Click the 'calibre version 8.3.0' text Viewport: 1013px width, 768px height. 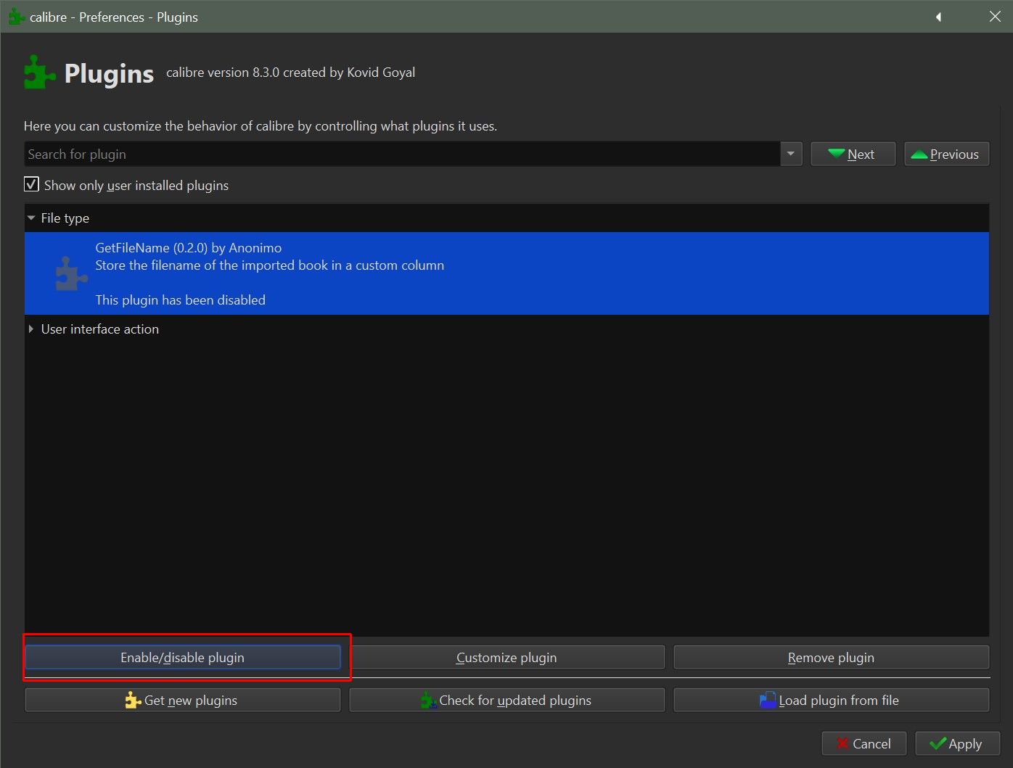[291, 72]
